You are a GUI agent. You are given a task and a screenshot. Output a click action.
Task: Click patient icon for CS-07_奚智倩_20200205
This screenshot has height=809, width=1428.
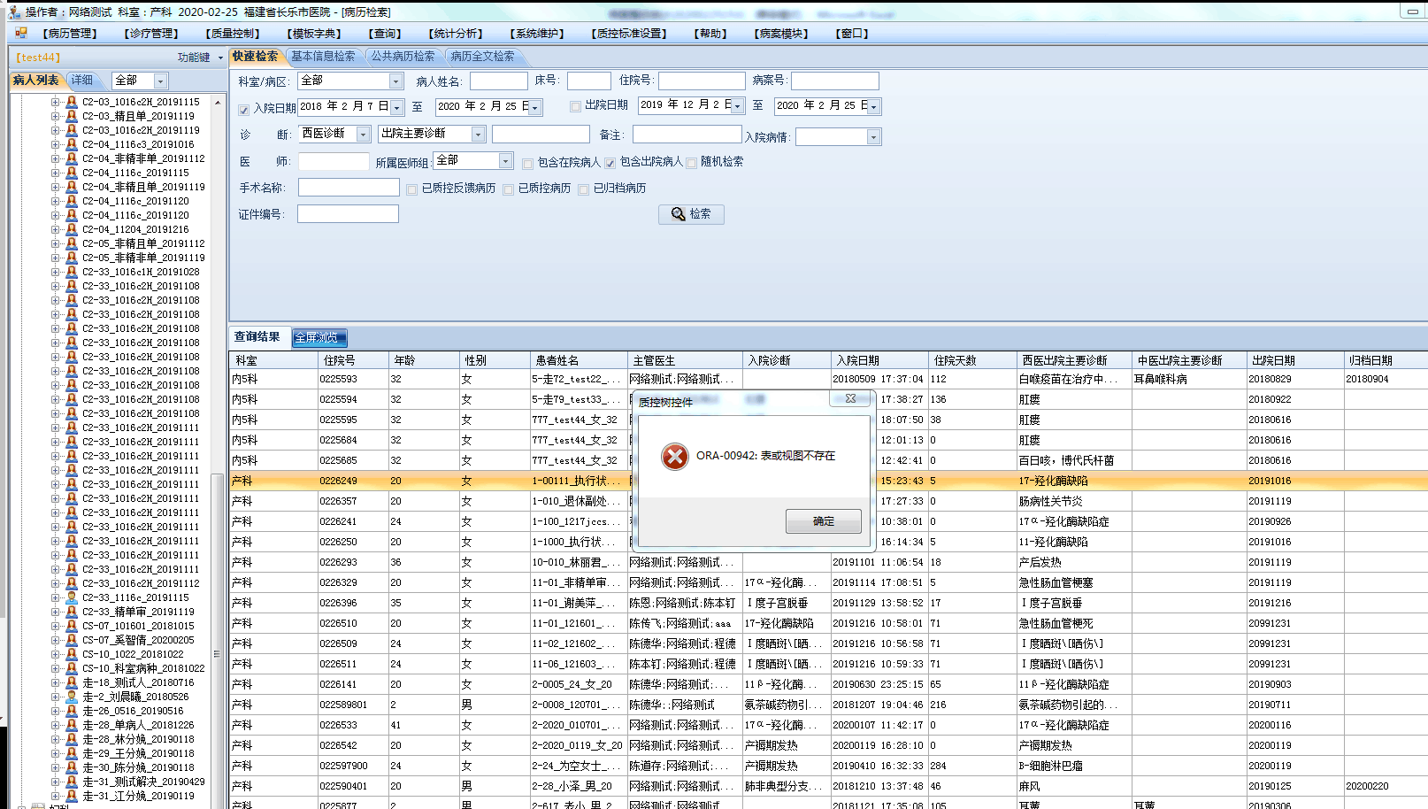tap(72, 640)
